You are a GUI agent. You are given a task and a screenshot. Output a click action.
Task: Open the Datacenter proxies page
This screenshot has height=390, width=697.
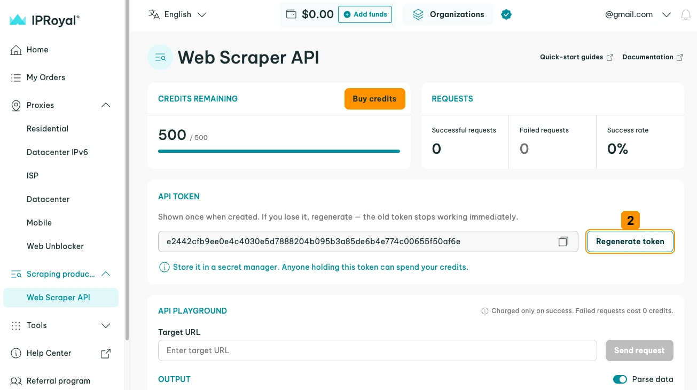pos(48,199)
